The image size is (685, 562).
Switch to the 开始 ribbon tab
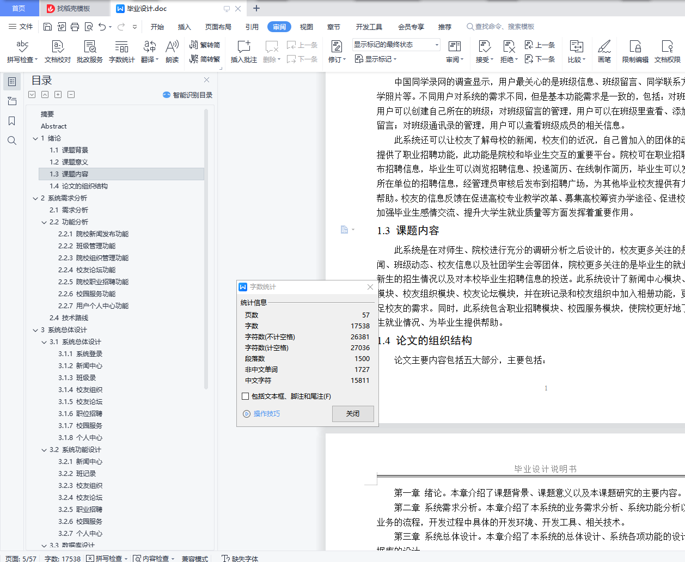point(157,27)
